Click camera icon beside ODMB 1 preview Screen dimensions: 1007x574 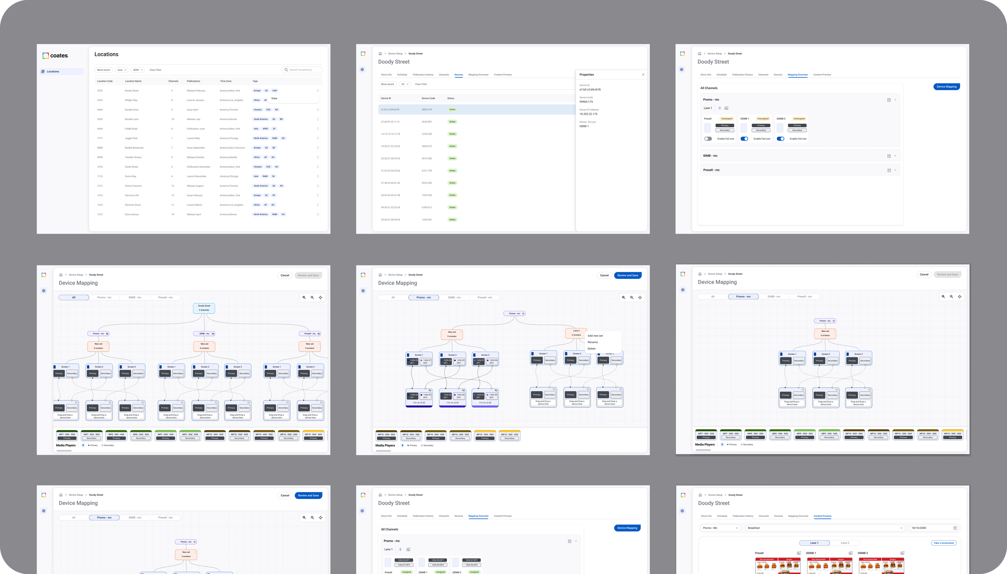(850, 553)
